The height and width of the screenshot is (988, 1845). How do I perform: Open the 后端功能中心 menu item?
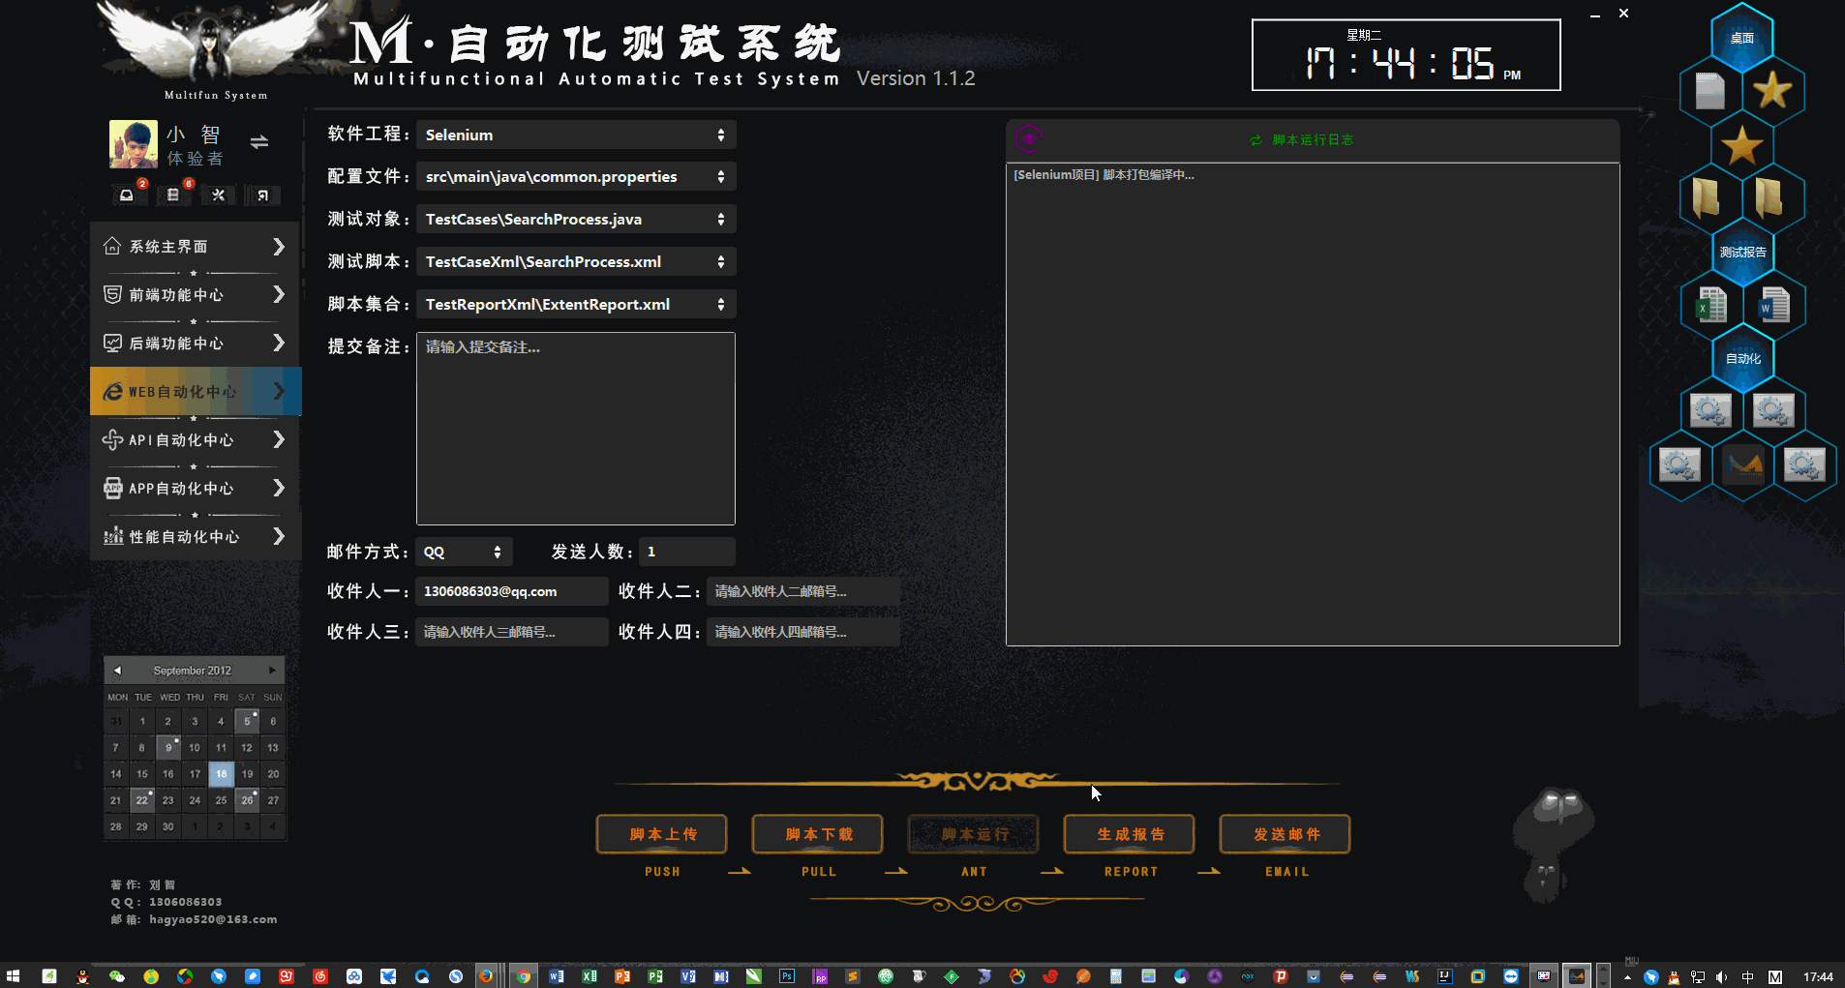click(x=195, y=344)
